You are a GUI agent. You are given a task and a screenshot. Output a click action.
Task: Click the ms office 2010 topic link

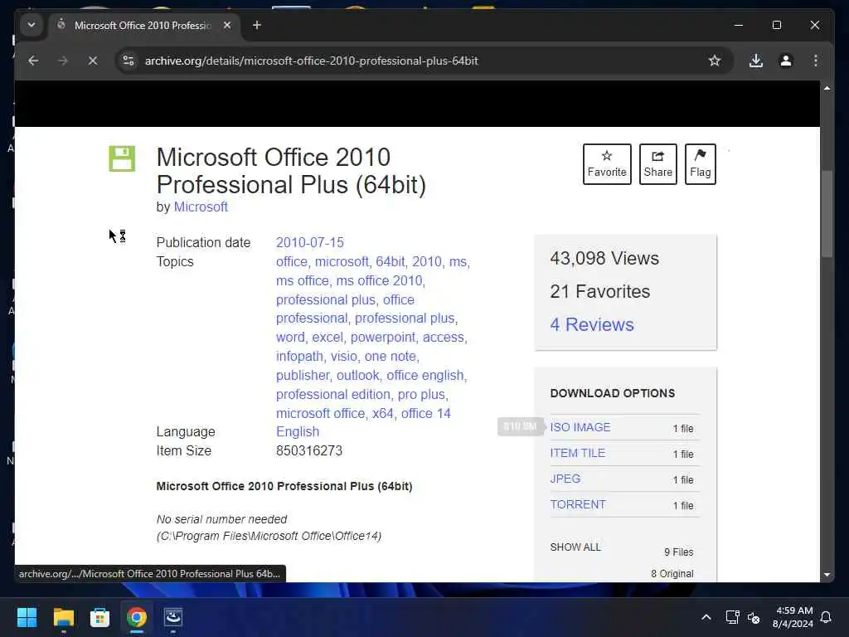(379, 280)
